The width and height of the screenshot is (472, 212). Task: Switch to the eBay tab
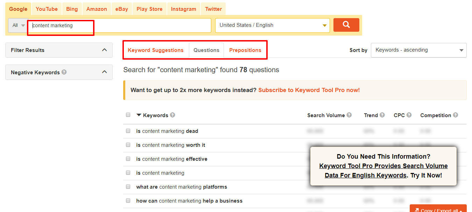click(122, 9)
